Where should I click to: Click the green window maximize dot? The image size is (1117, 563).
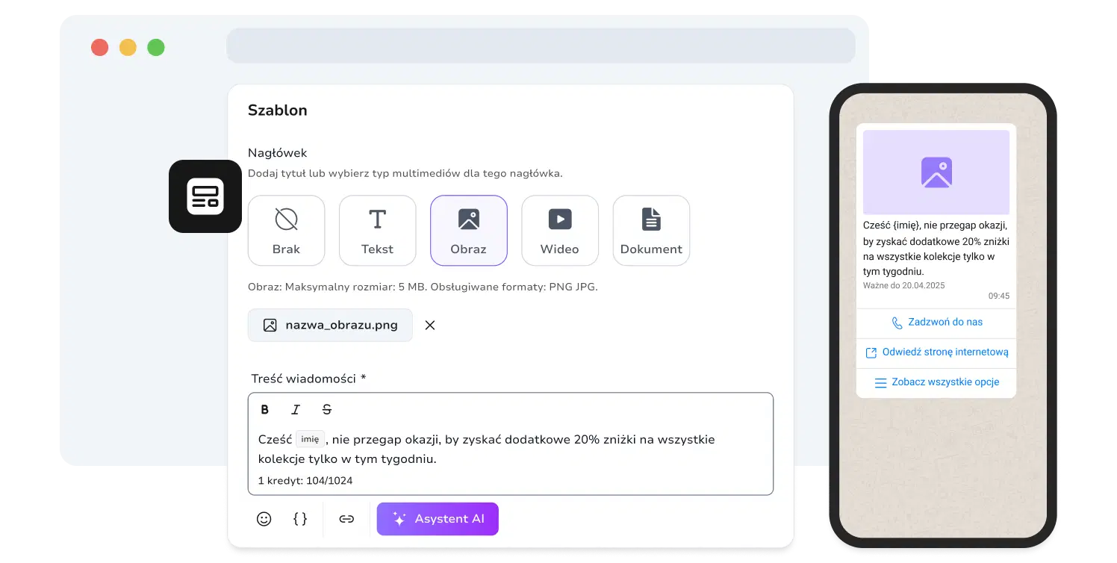click(156, 48)
